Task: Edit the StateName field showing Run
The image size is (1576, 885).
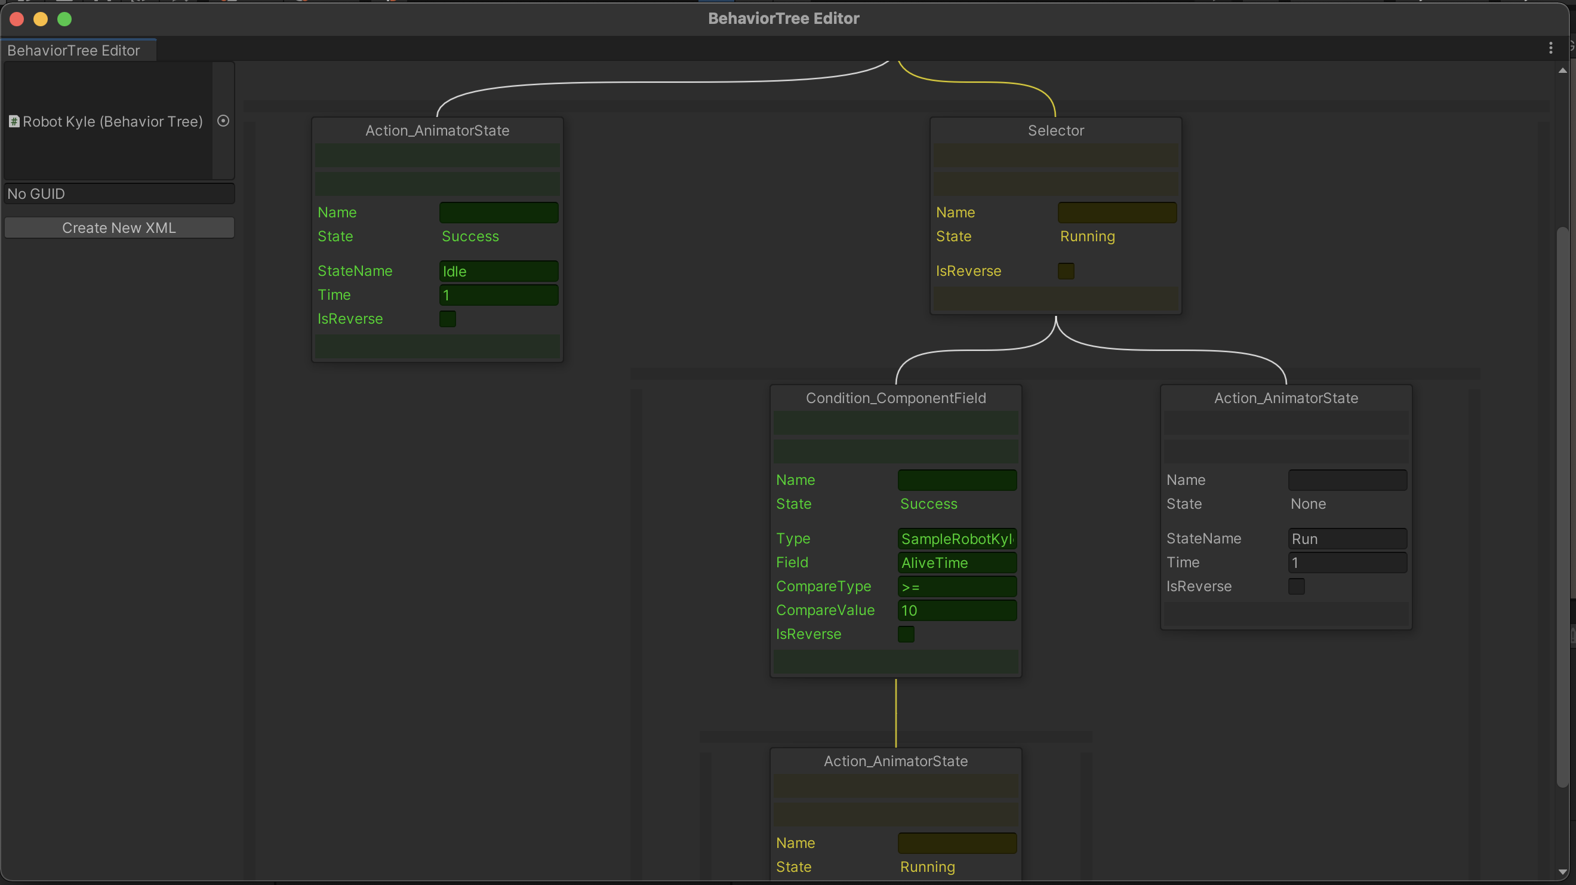Action: tap(1347, 538)
